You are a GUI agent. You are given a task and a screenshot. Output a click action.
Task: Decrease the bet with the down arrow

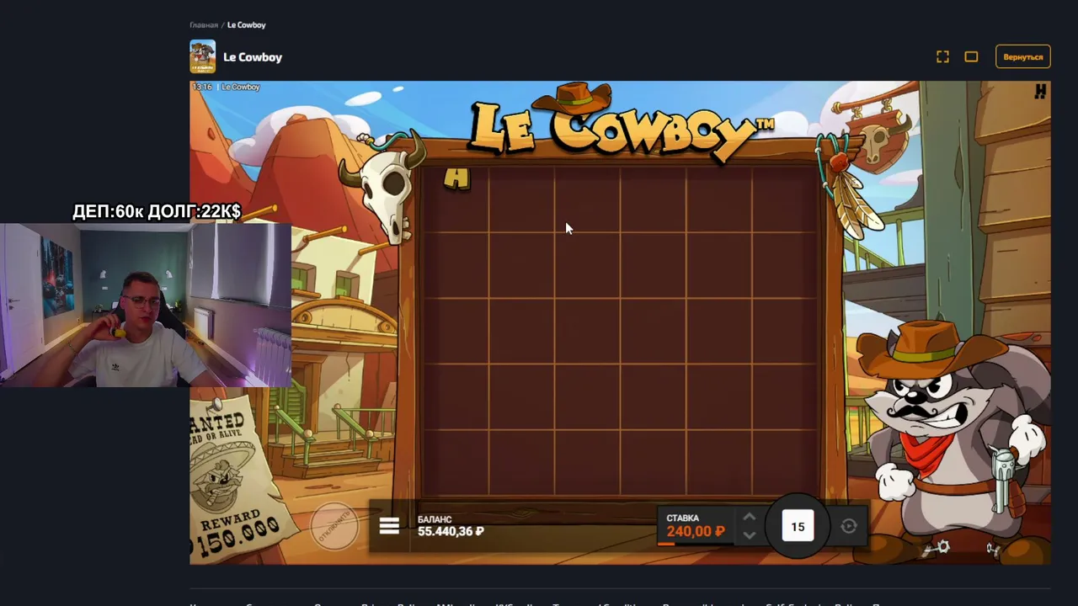[749, 535]
